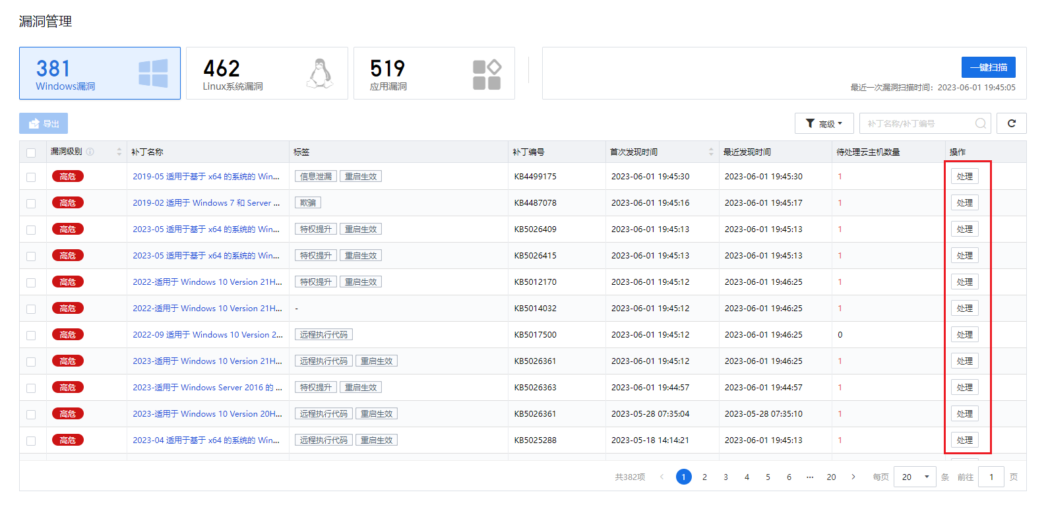Click the 前往 page number input field
1048x509 pixels.
click(991, 477)
